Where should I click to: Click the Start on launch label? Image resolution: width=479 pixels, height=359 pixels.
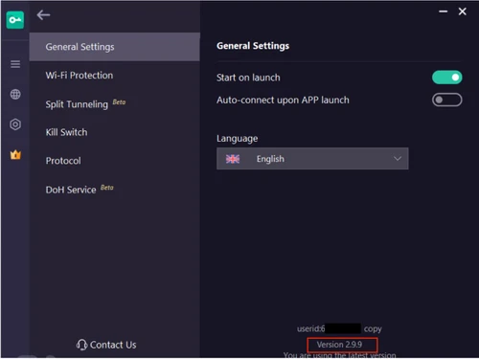click(x=248, y=78)
